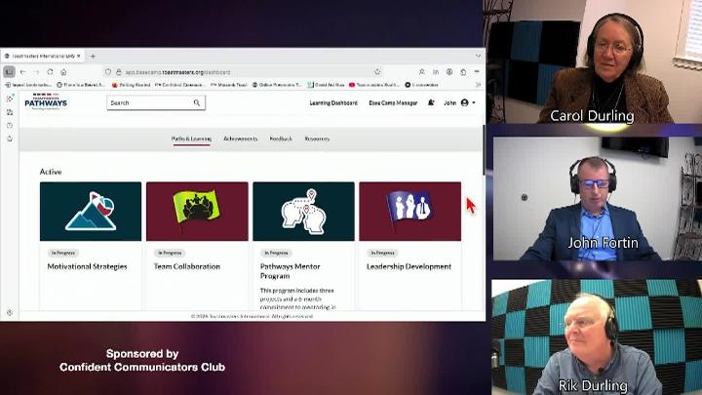Click the Toastmasters Pathways logo

coord(46,102)
